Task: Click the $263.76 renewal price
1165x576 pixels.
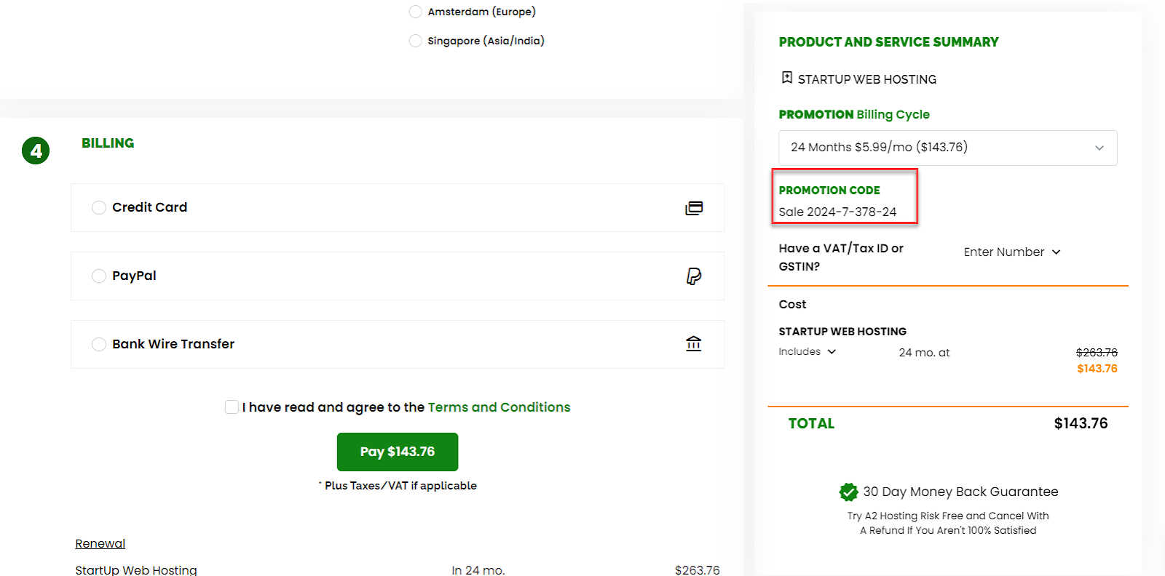Action: [697, 569]
